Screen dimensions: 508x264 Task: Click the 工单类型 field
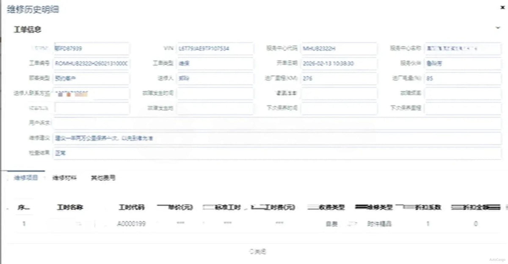(x=215, y=64)
